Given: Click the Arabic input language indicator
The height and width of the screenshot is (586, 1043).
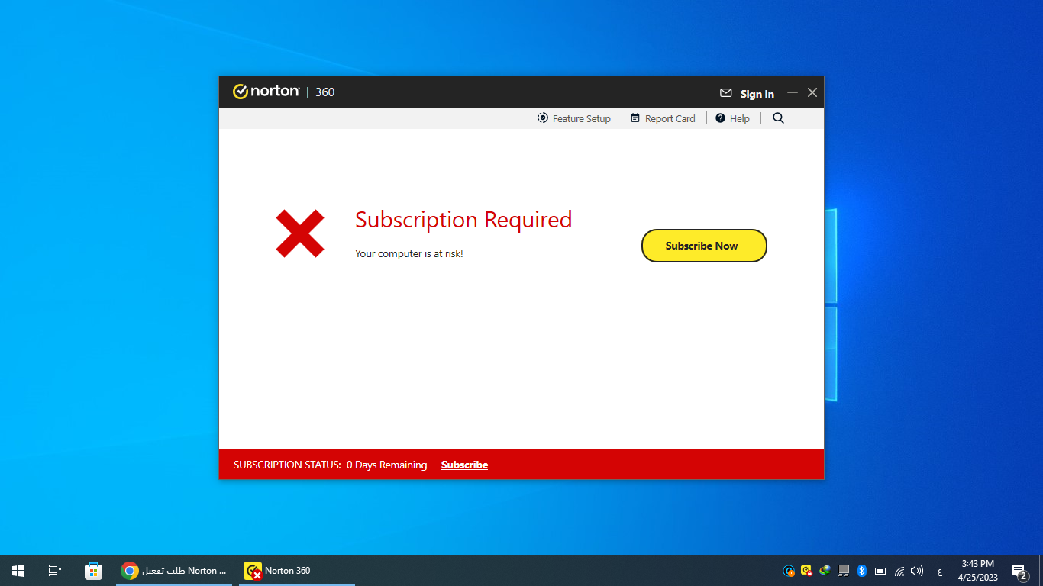Looking at the screenshot, I should point(940,572).
